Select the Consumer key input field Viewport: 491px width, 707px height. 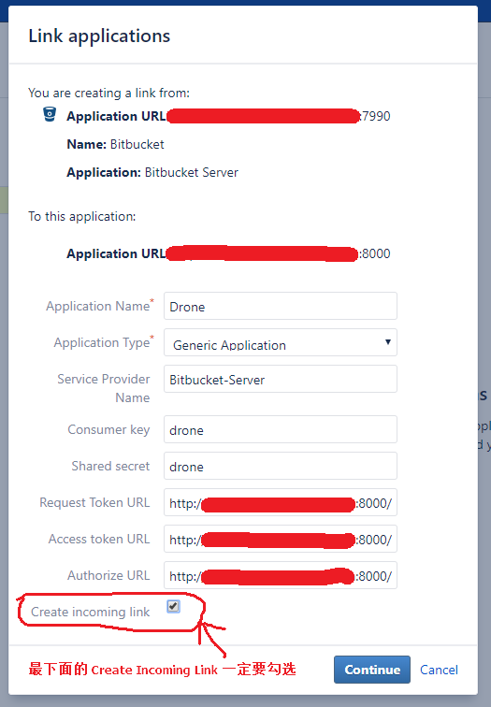coord(280,429)
